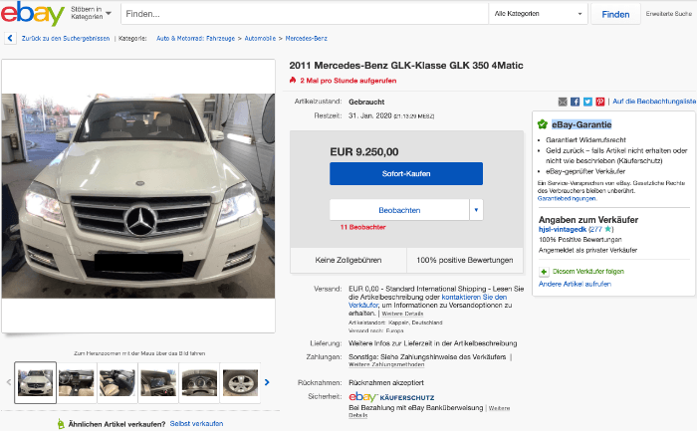Image resolution: width=697 pixels, height=431 pixels.
Task: Click the Beobachten button
Action: pyautogui.click(x=399, y=210)
